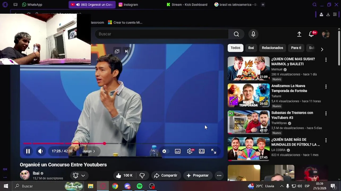
Task: Switch to the WhatsApp browser tab
Action: click(x=32, y=5)
